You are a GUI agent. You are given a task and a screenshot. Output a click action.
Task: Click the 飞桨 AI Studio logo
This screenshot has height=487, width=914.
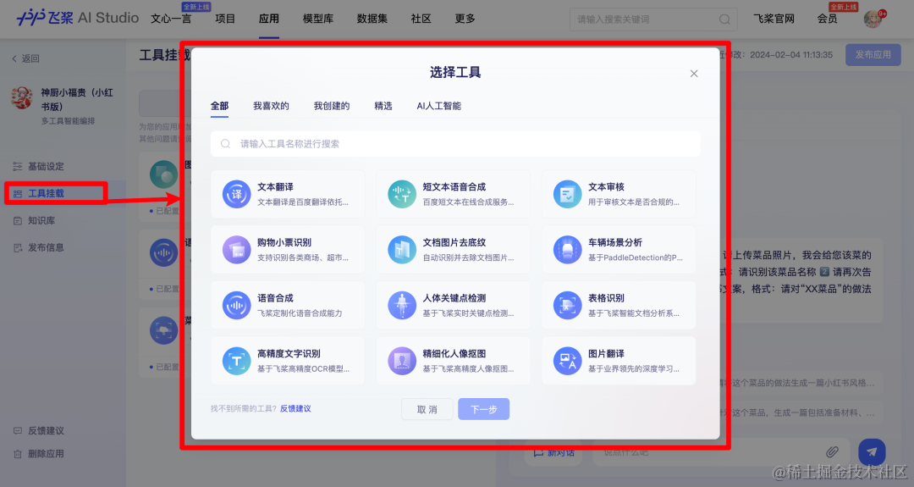tap(78, 18)
